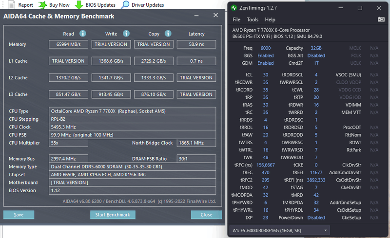
Task: Click the Report toolbar icon in AIDA64
Action: pos(11,4)
